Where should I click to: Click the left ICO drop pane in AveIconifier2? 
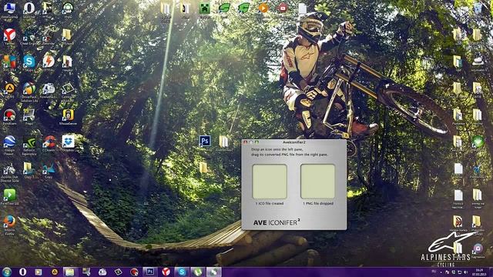(270, 182)
